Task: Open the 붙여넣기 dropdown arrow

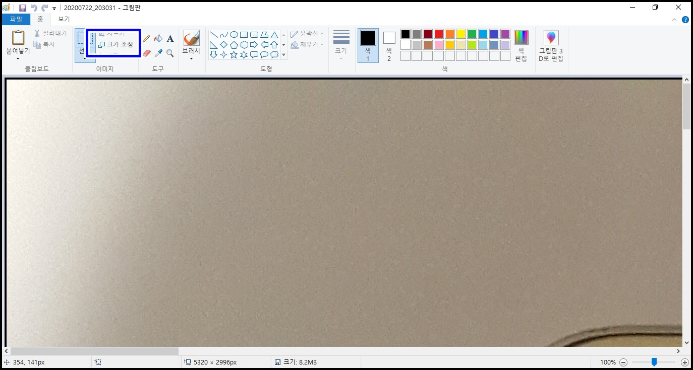Action: pyautogui.click(x=18, y=58)
